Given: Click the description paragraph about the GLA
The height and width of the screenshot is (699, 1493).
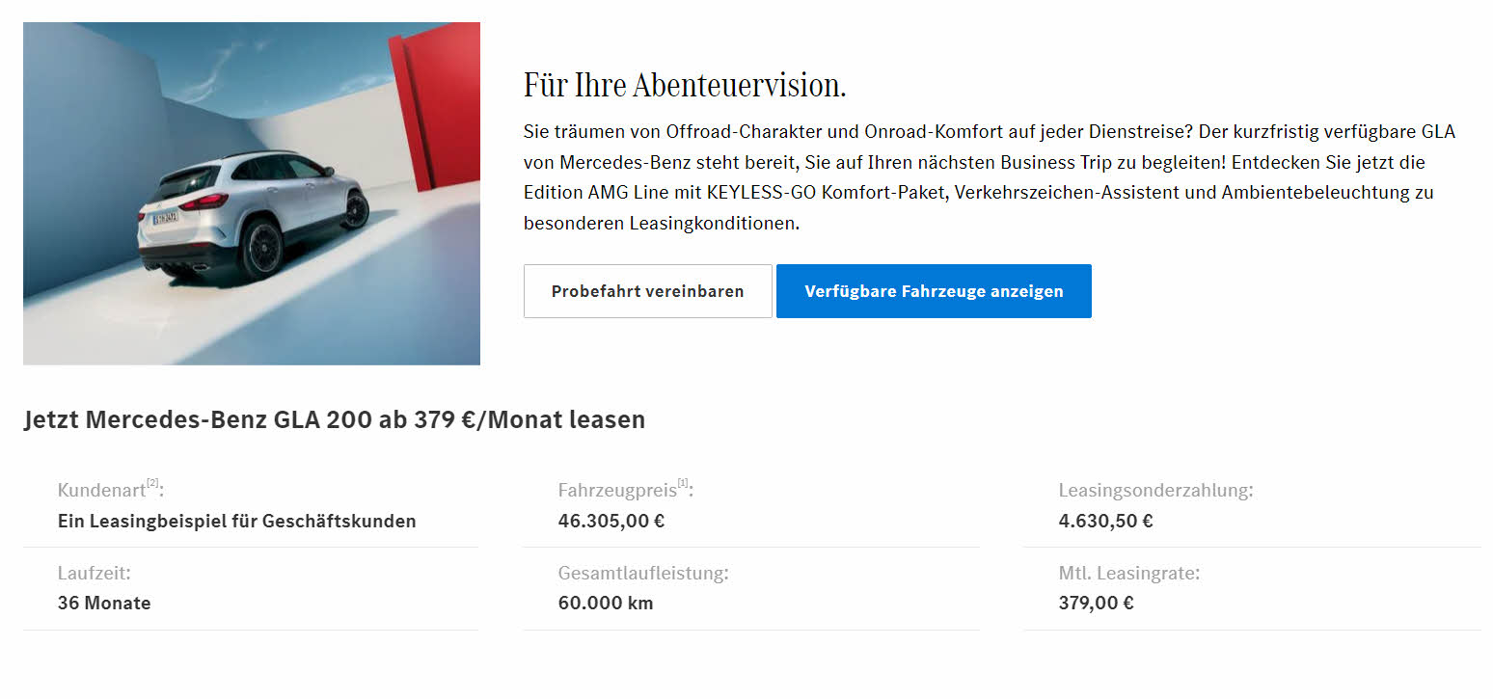Looking at the screenshot, I should point(990,177).
